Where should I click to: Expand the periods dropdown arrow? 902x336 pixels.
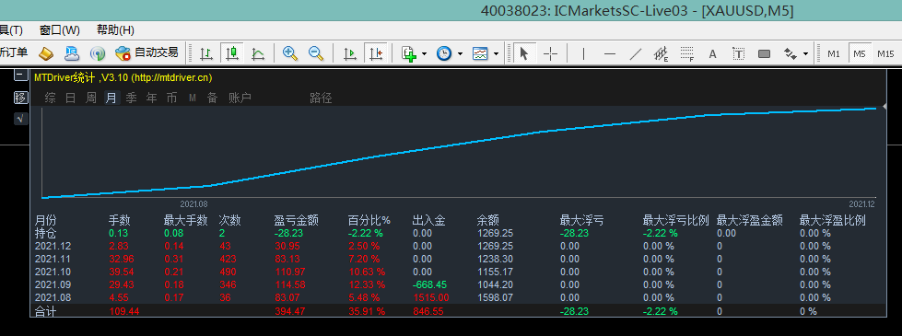point(460,54)
